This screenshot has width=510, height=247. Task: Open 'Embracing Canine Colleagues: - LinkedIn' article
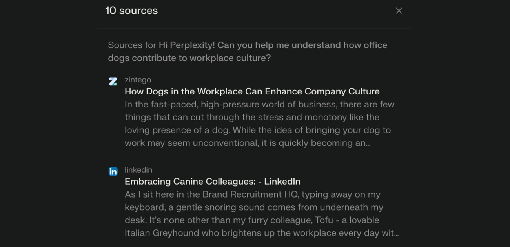coord(212,182)
